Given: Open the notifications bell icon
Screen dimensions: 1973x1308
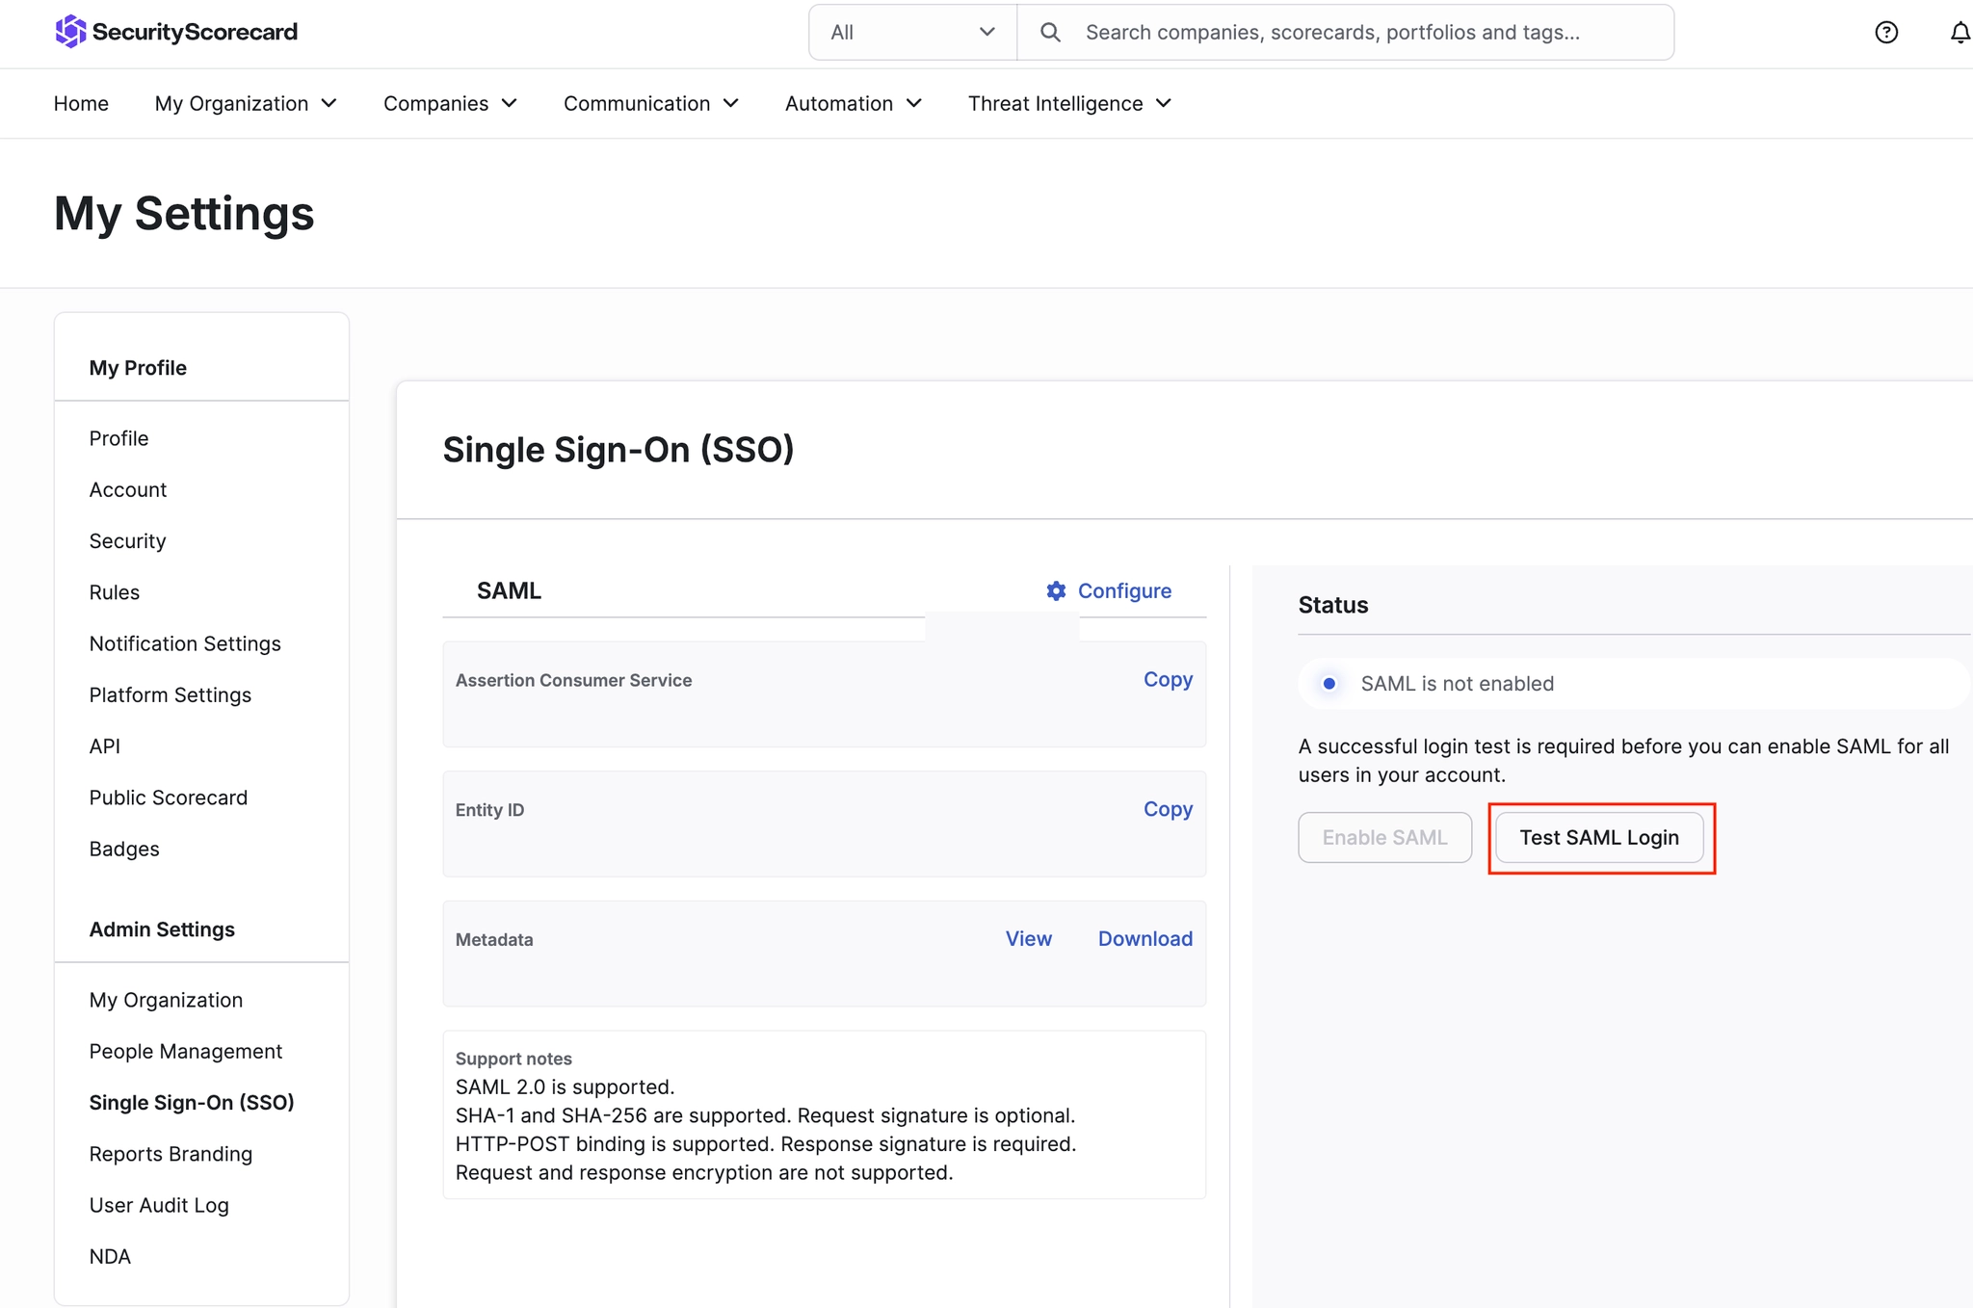Looking at the screenshot, I should pyautogui.click(x=1960, y=33).
